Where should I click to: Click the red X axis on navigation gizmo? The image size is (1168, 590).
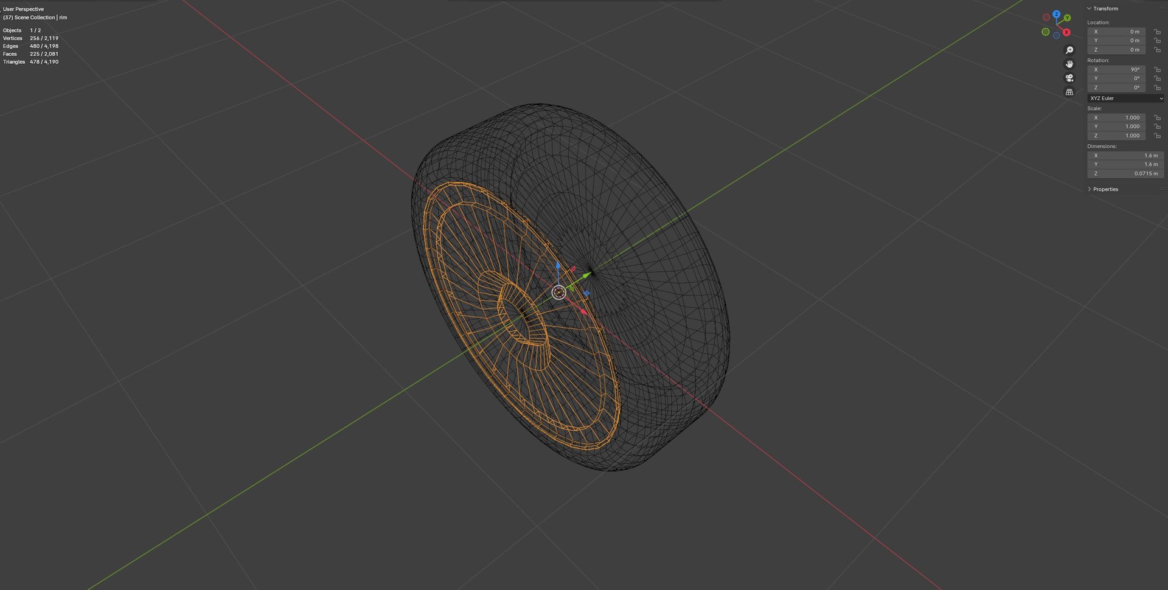[x=1066, y=32]
